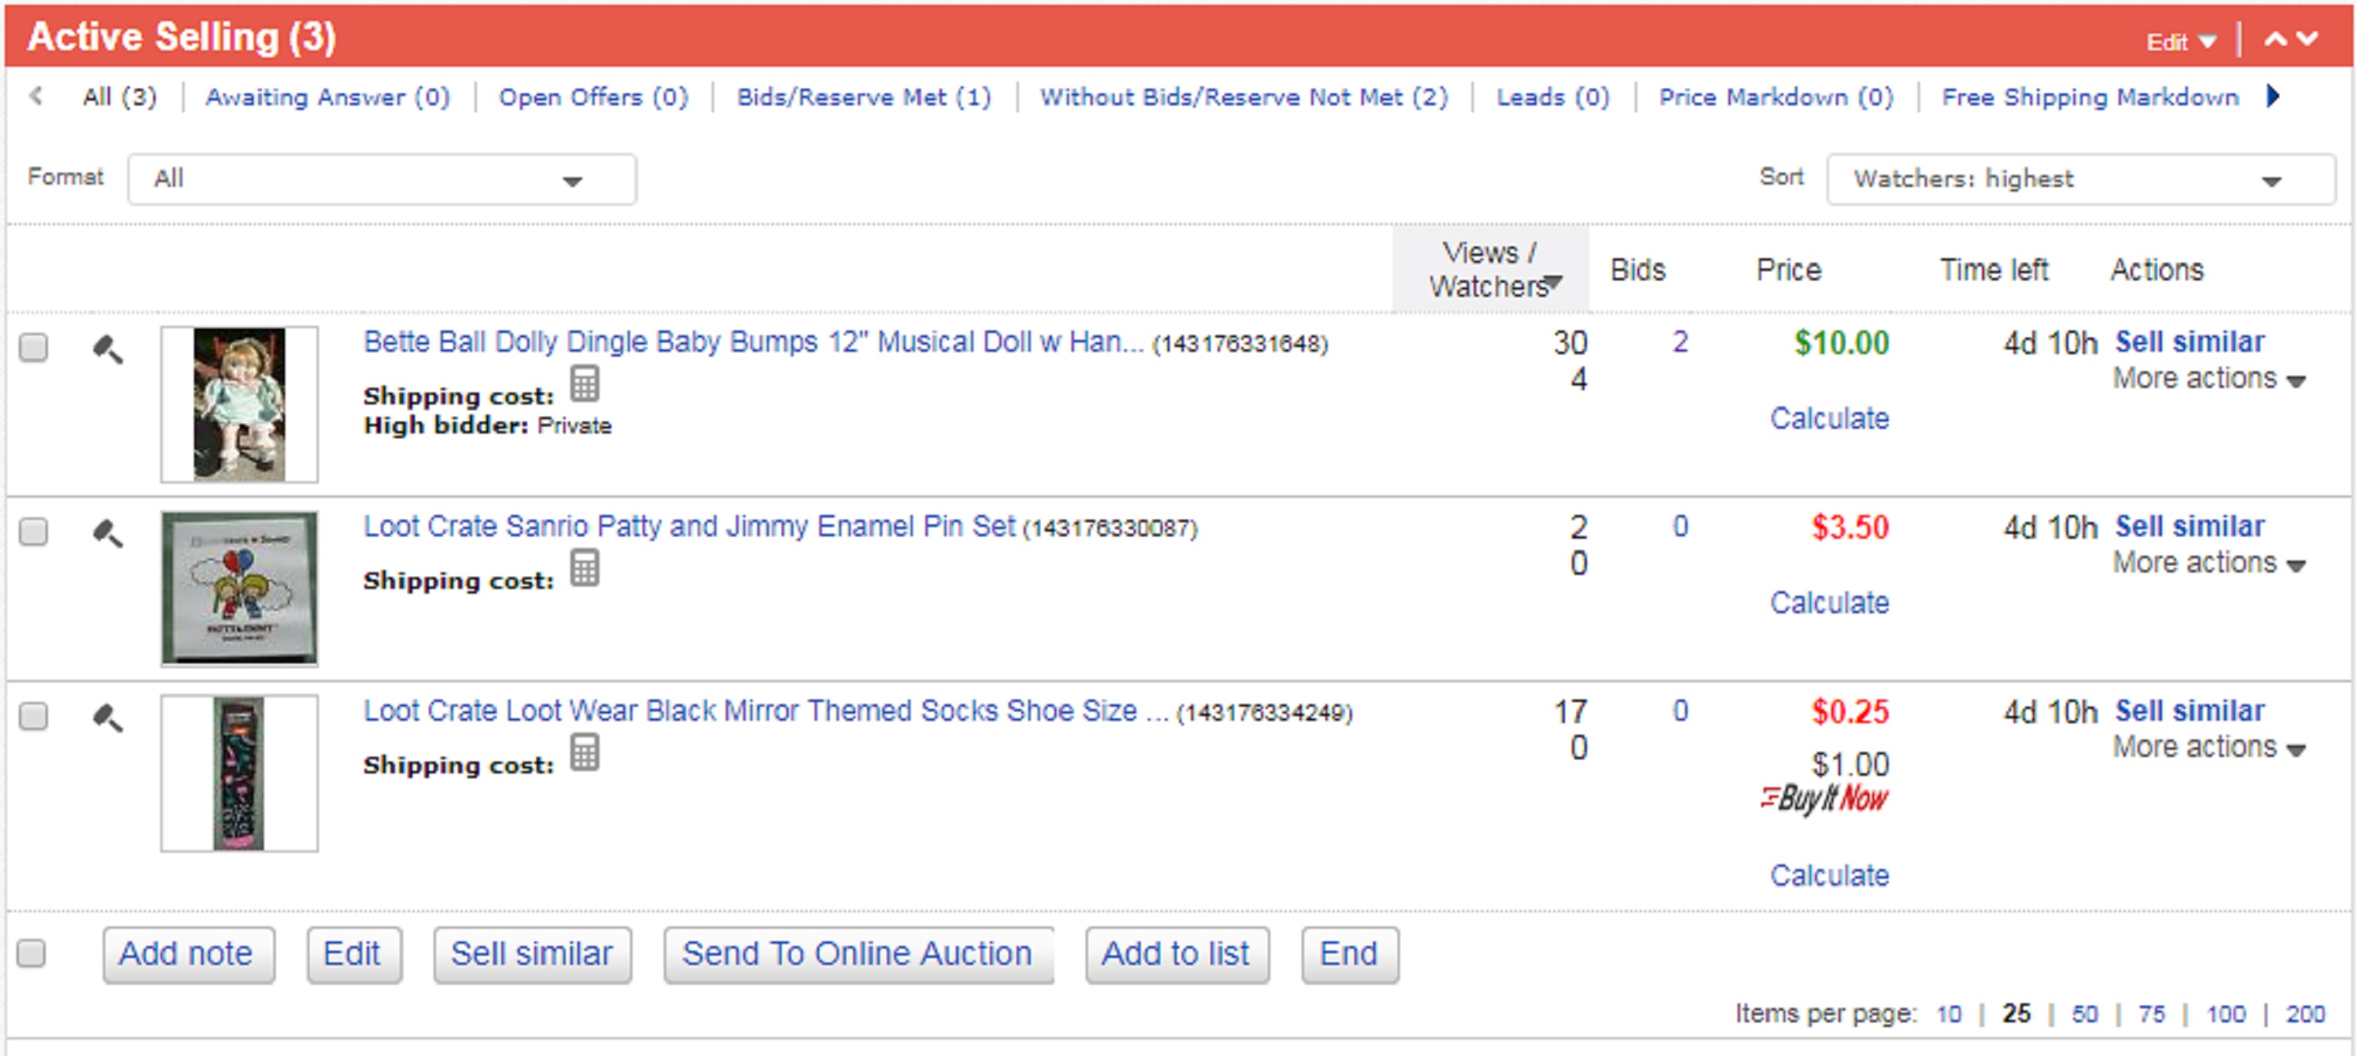
Task: Click the End button
Action: (x=1349, y=955)
